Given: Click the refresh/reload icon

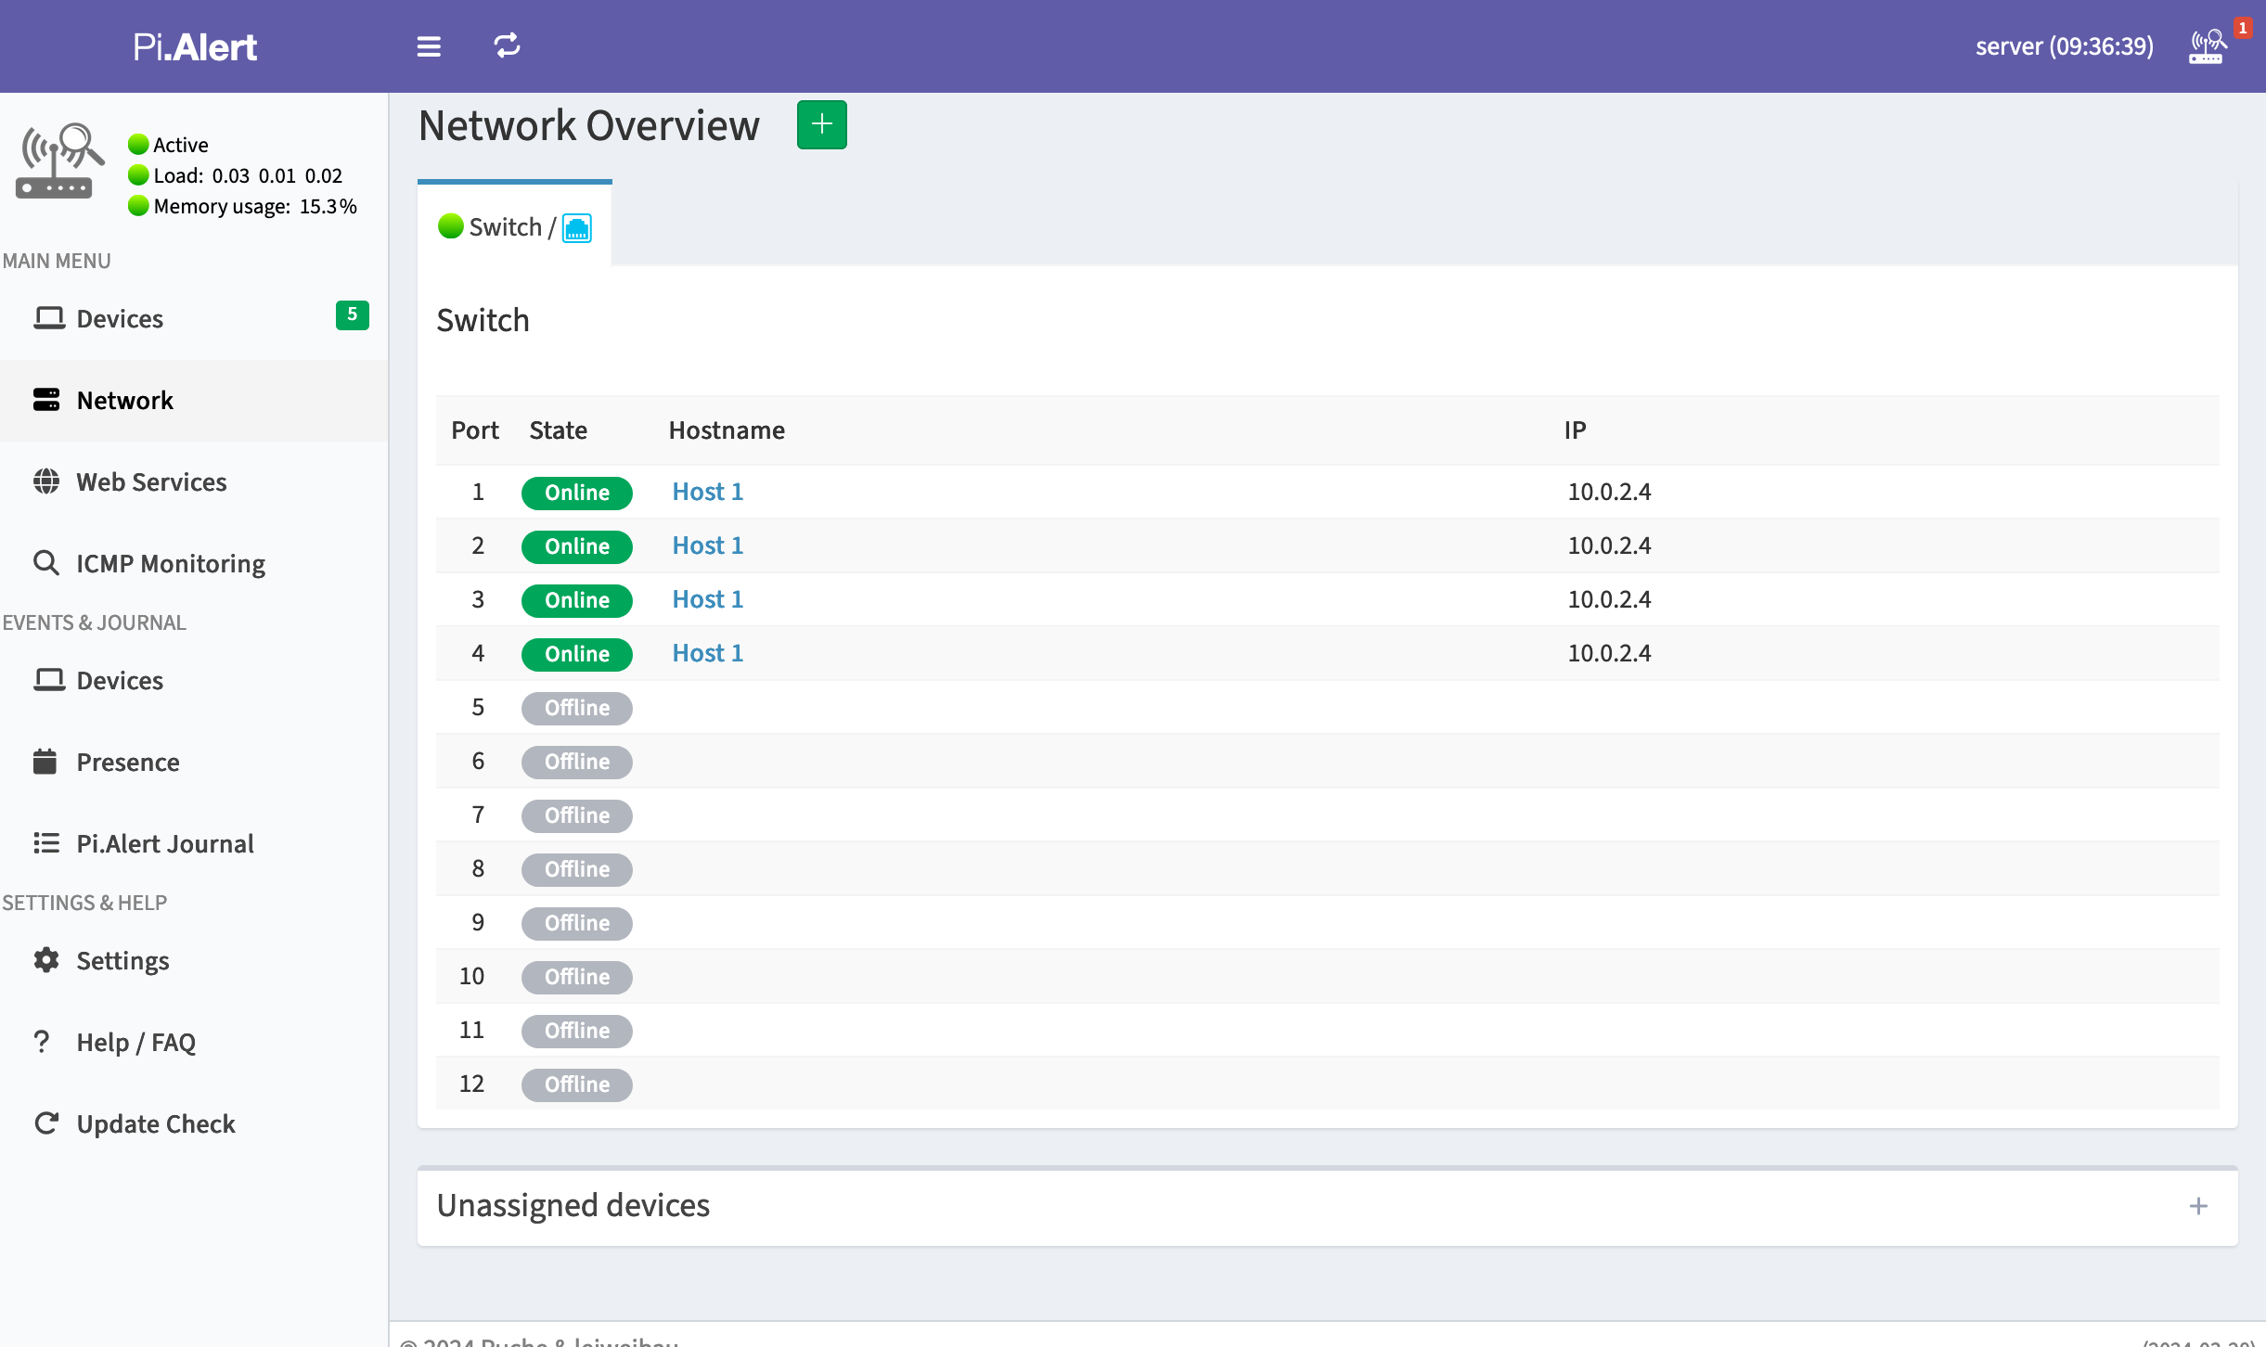Looking at the screenshot, I should tap(507, 45).
